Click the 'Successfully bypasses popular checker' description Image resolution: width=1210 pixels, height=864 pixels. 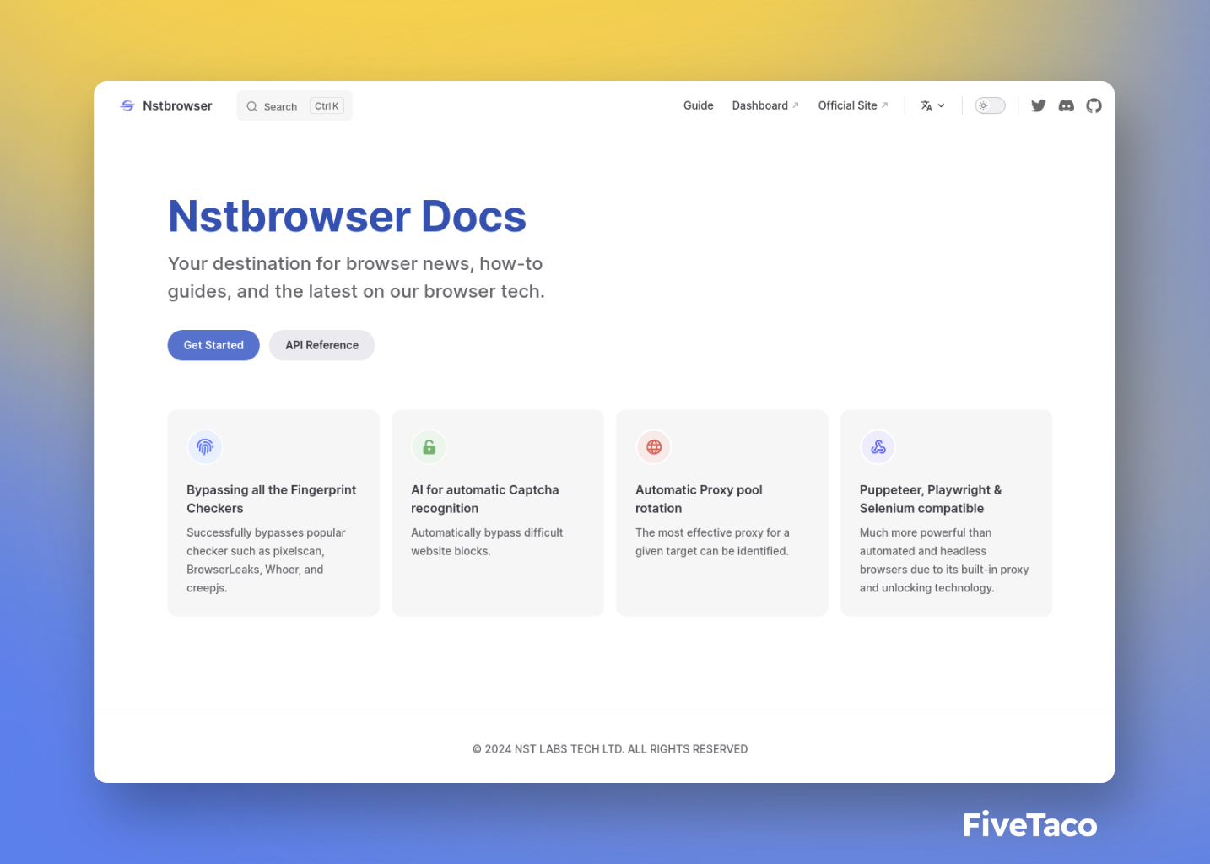(x=266, y=560)
